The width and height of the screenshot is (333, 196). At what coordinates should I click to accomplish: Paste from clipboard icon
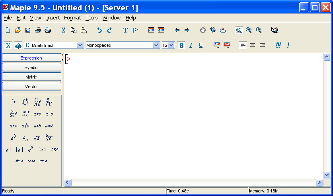click(84, 30)
